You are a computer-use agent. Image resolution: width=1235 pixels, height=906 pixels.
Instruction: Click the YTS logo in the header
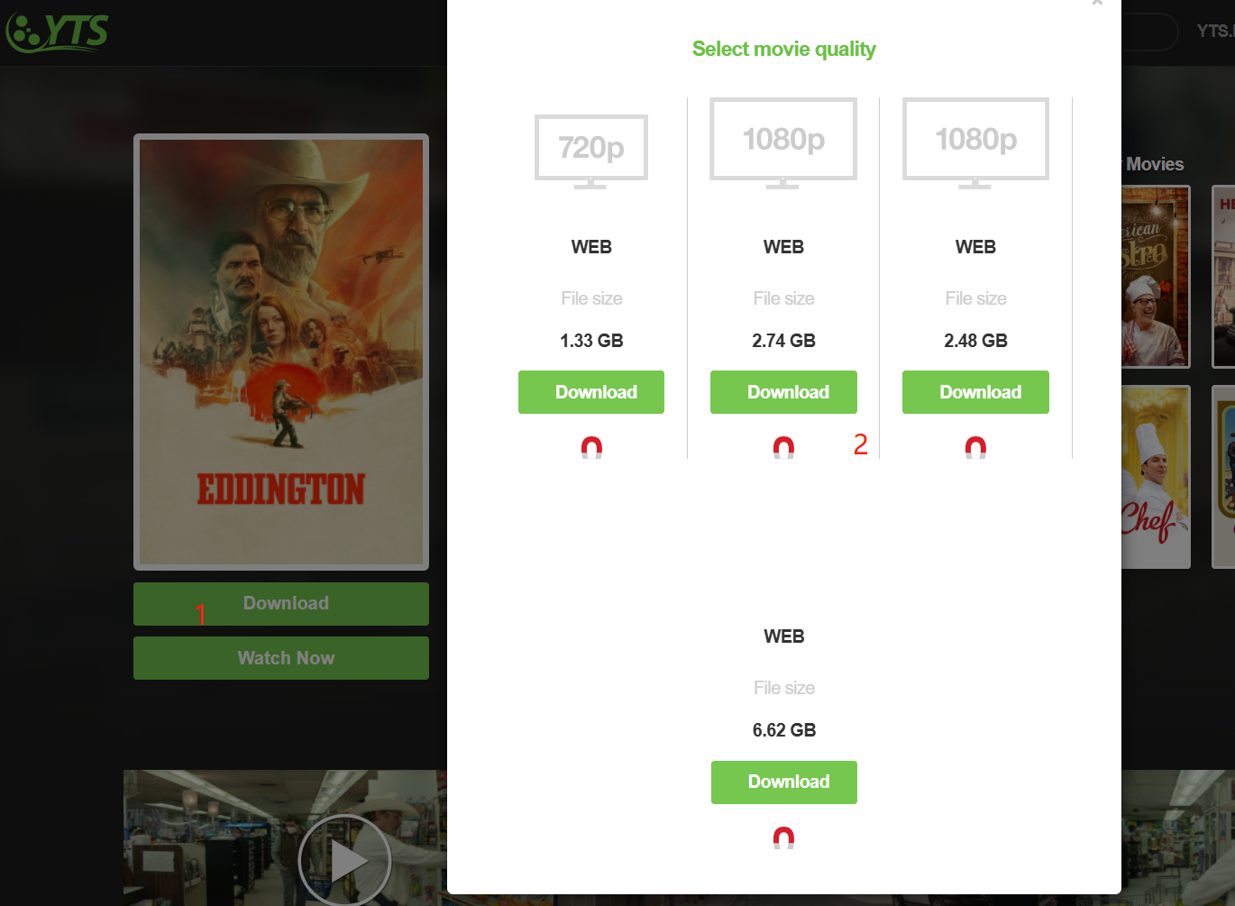[57, 32]
